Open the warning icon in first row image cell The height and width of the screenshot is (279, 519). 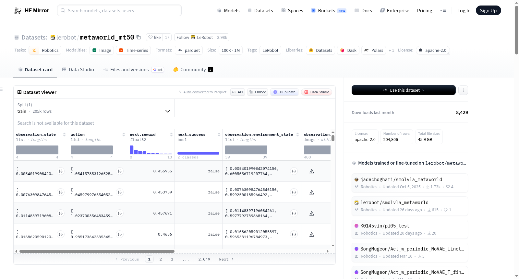tap(312, 171)
